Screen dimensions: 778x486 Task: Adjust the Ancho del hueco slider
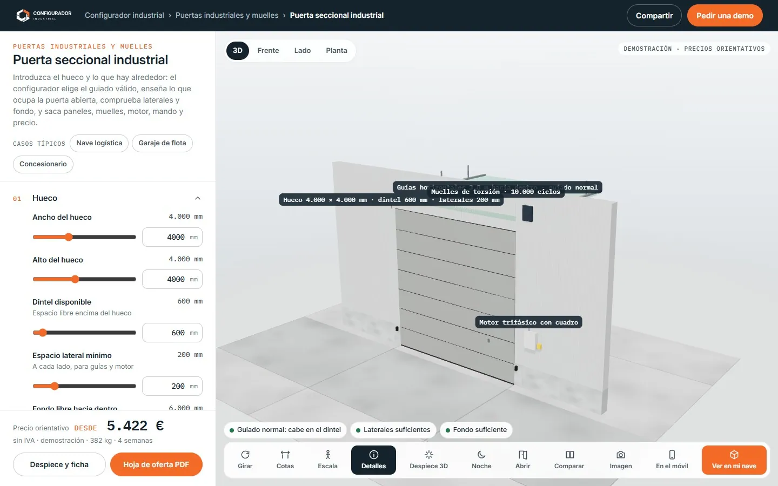click(84, 237)
